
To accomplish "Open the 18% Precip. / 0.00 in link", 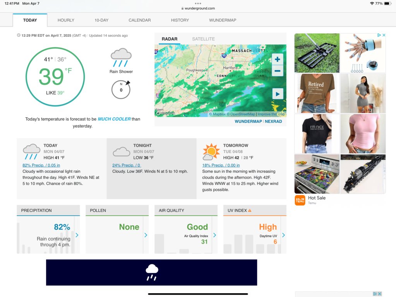I will click(221, 165).
